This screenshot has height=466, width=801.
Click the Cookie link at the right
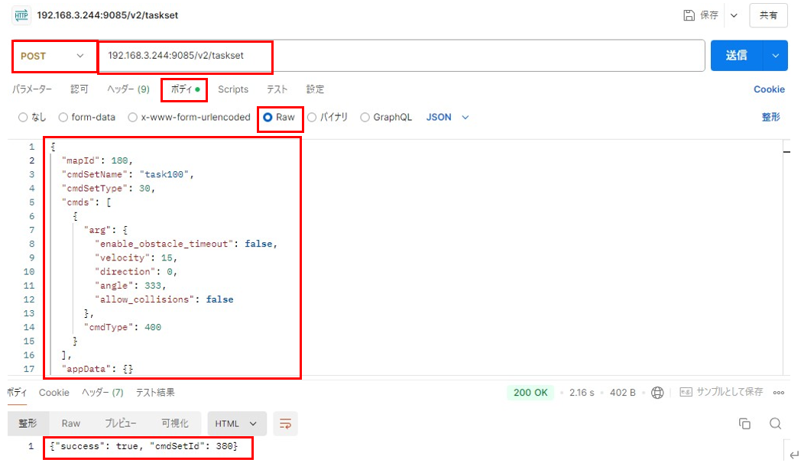[769, 89]
